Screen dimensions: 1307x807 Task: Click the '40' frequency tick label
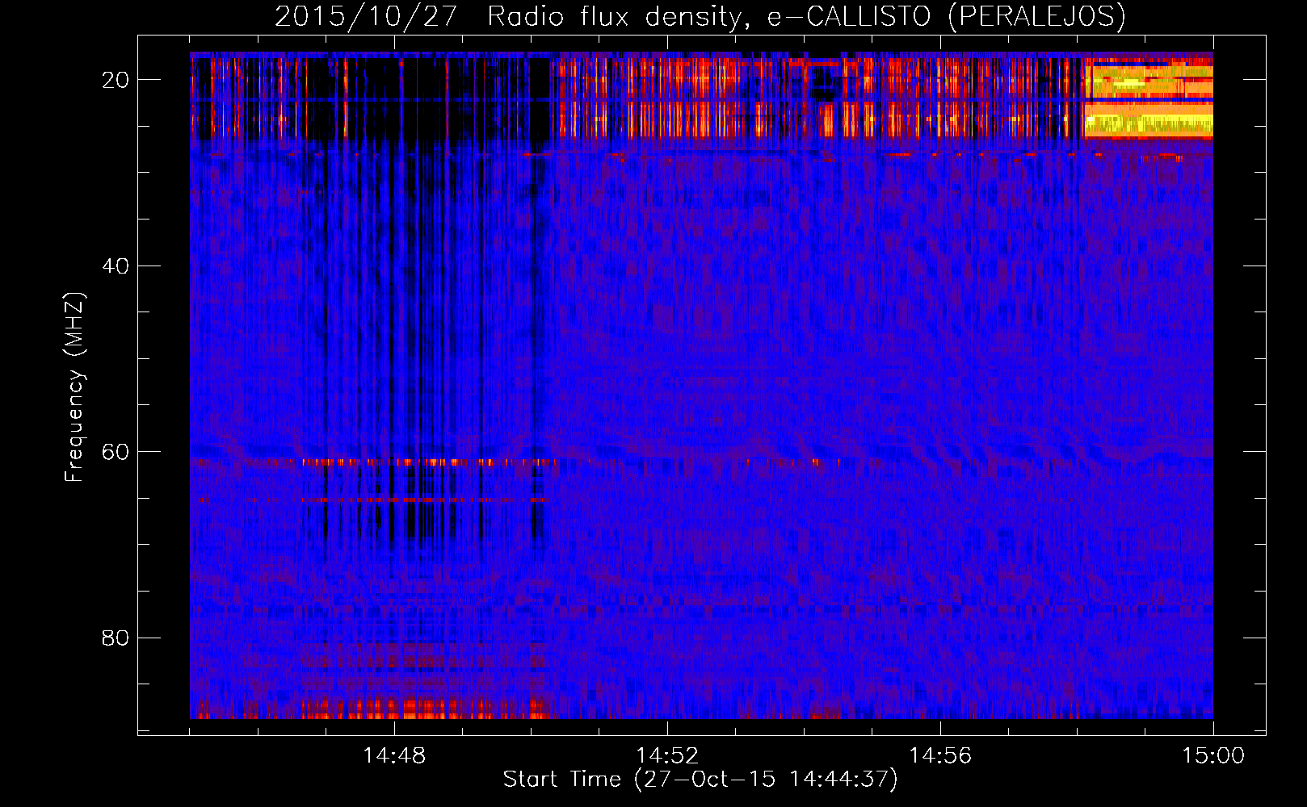point(116,266)
